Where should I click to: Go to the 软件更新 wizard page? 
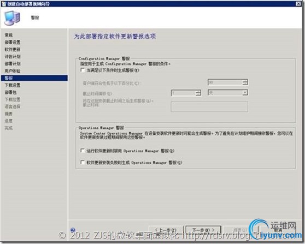click(x=13, y=49)
